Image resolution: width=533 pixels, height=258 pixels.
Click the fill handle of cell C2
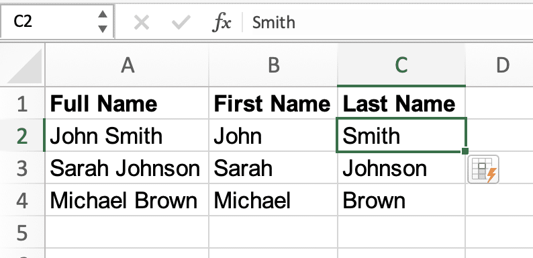pos(465,151)
